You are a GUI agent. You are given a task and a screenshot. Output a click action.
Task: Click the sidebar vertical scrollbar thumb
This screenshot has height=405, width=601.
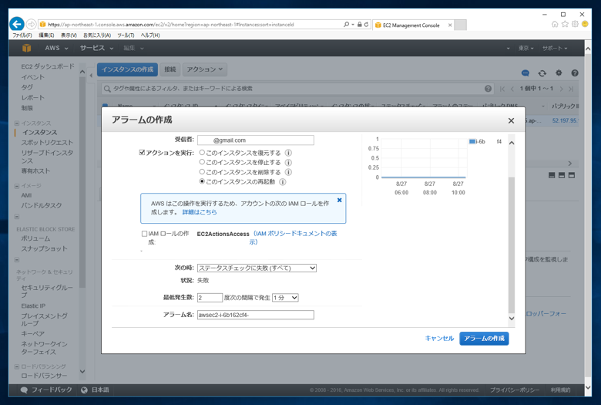click(x=82, y=182)
